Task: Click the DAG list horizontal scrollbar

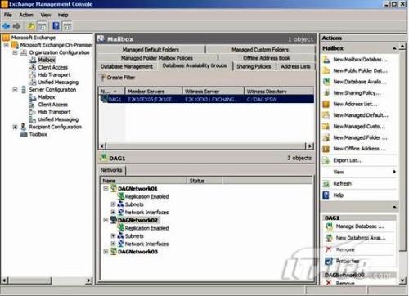Action: coord(206,146)
